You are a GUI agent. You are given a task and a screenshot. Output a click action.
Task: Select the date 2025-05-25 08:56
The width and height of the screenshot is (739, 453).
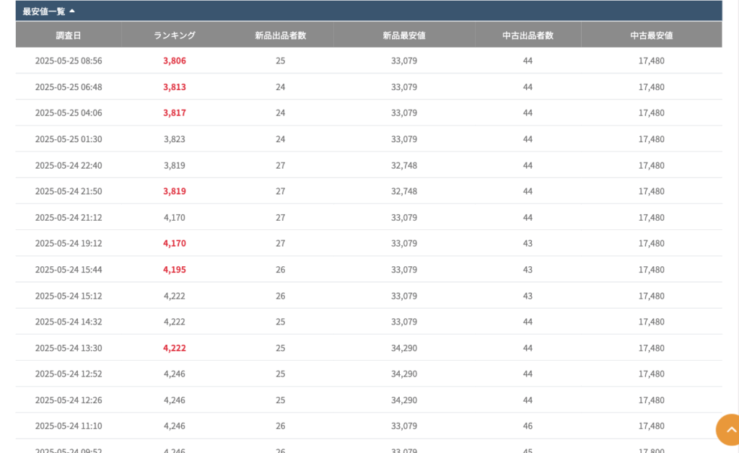(x=69, y=61)
